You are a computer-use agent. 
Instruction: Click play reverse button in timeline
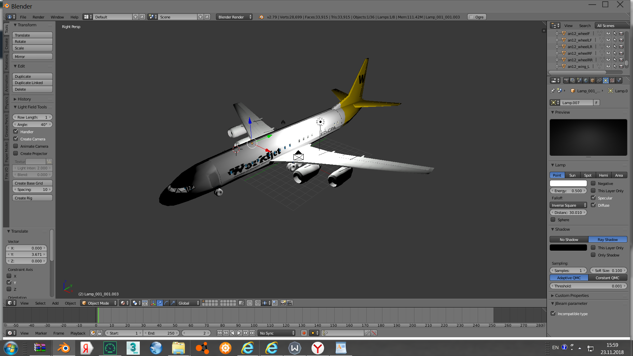coord(232,333)
